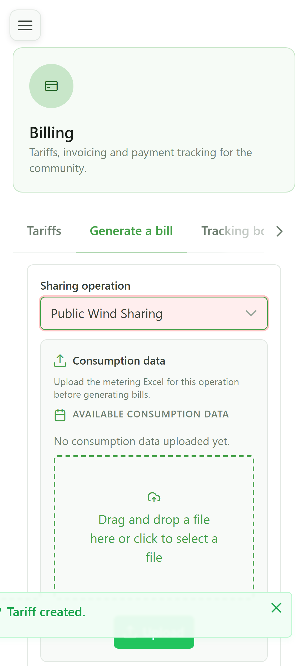Click the Consumption data upload arrow icon
Screen dimensions: 308x666
point(60,361)
